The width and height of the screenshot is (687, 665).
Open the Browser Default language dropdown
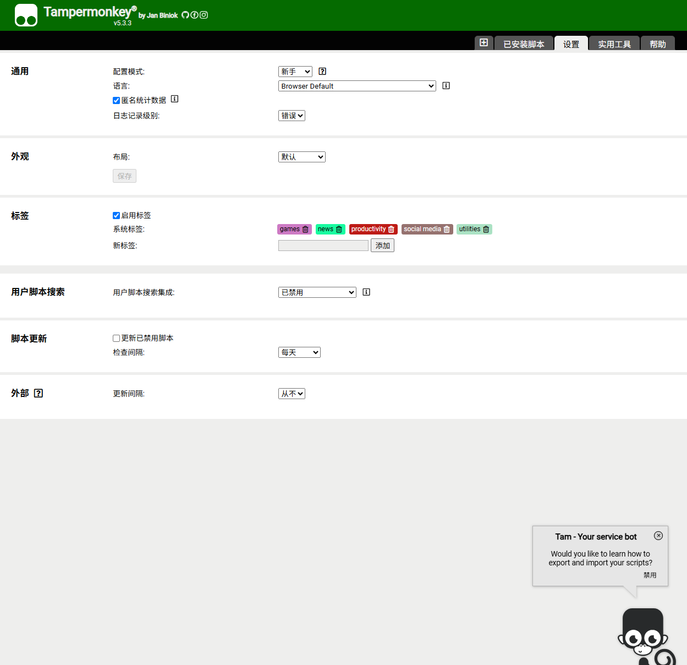pos(356,86)
